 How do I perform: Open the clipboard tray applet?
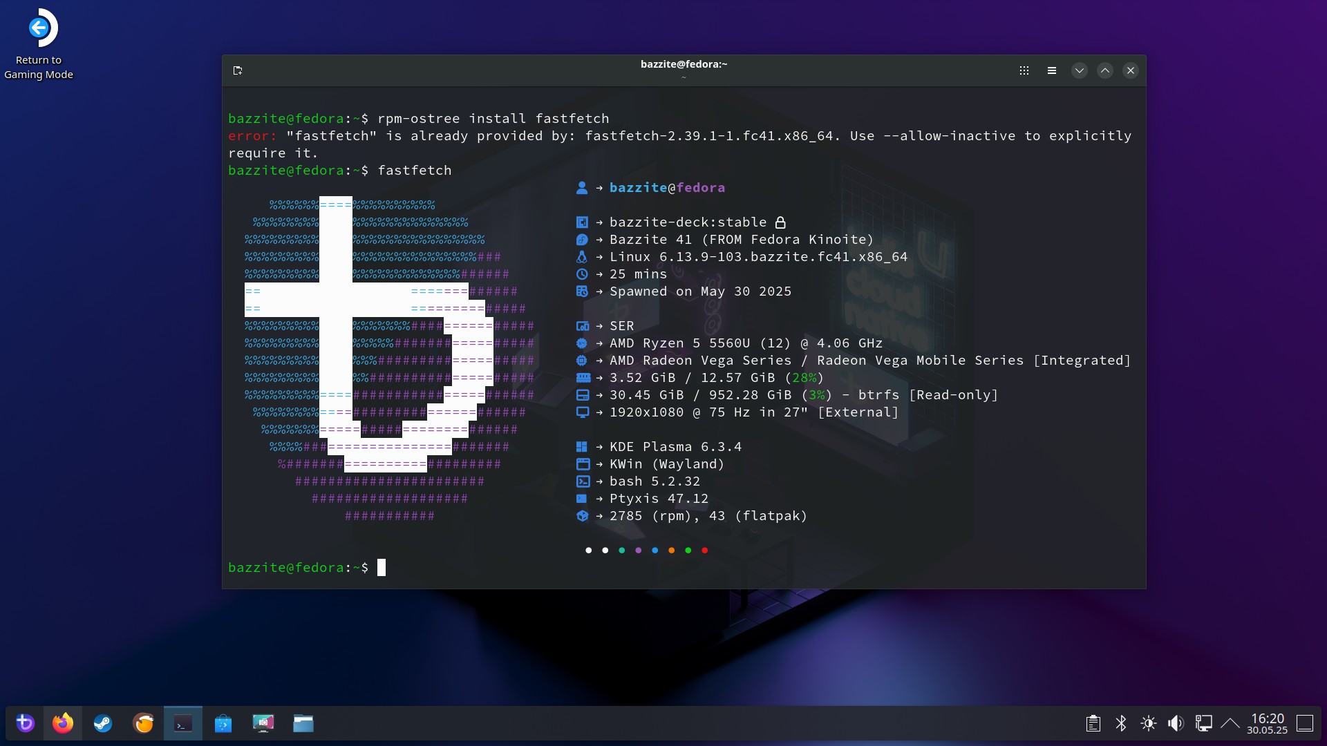coord(1093,723)
